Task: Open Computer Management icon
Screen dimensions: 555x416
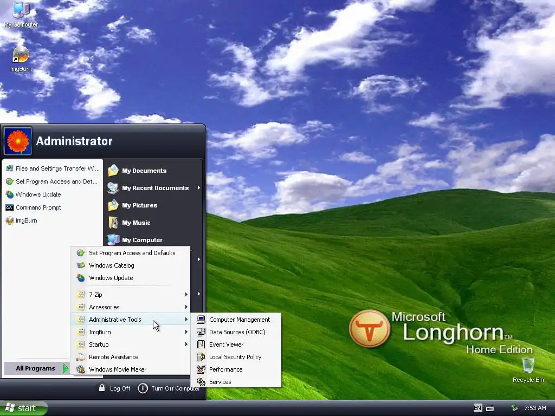Action: (x=201, y=320)
